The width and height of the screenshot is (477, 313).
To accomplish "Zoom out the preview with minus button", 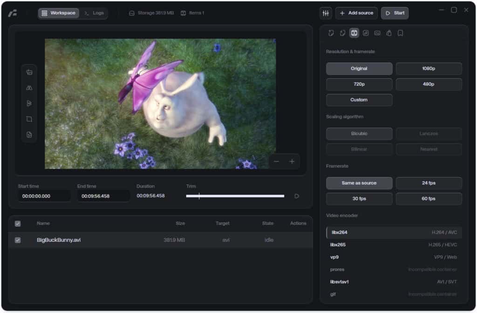I will click(276, 162).
